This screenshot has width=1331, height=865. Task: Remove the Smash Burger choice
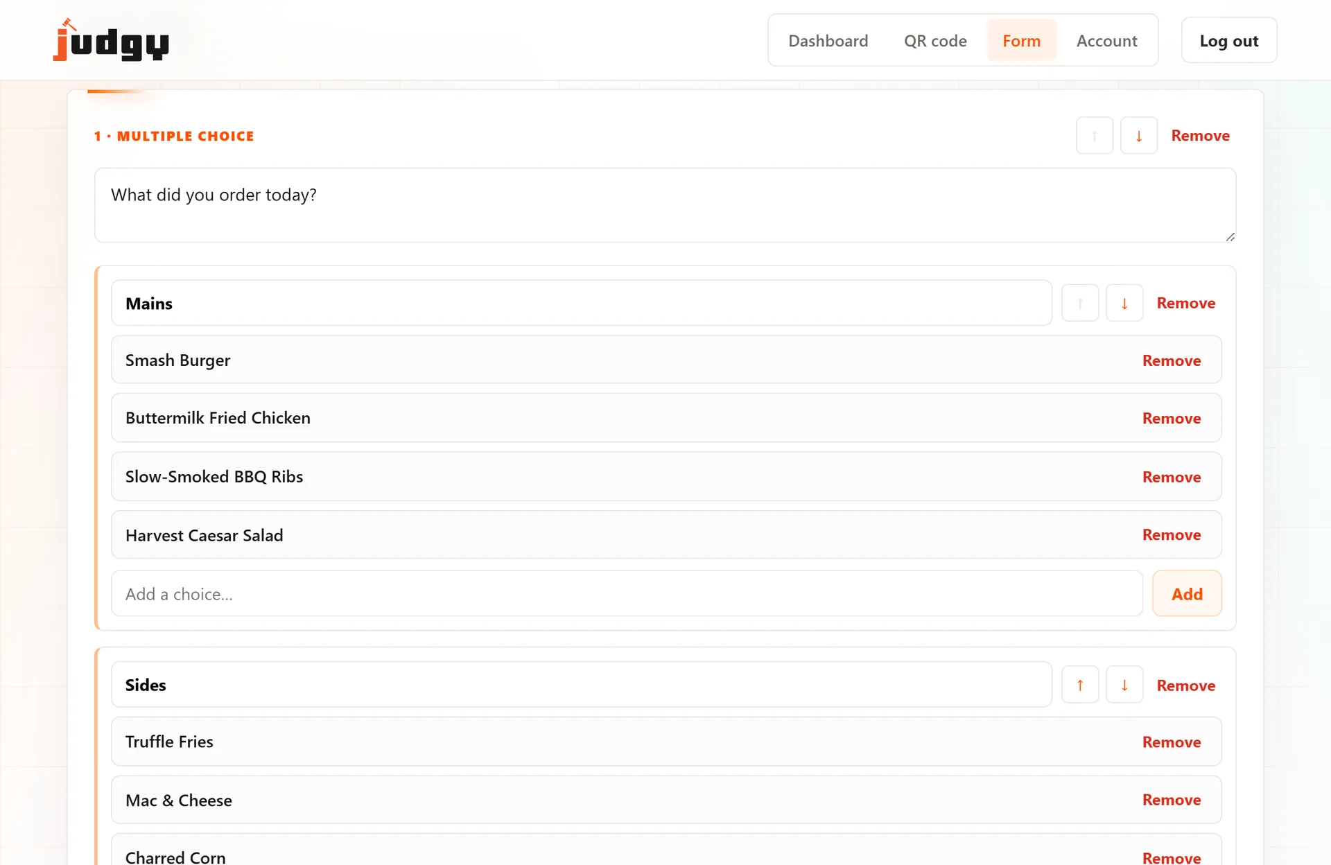point(1172,360)
